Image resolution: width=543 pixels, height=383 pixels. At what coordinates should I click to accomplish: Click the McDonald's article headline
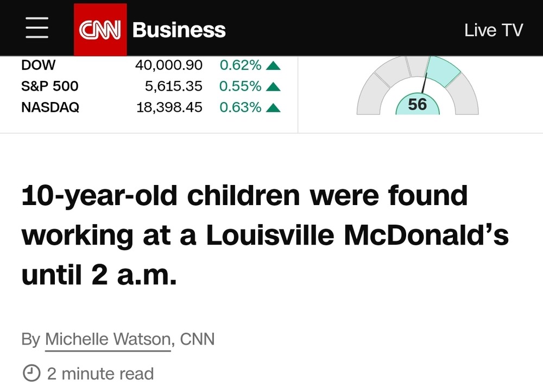pyautogui.click(x=265, y=235)
